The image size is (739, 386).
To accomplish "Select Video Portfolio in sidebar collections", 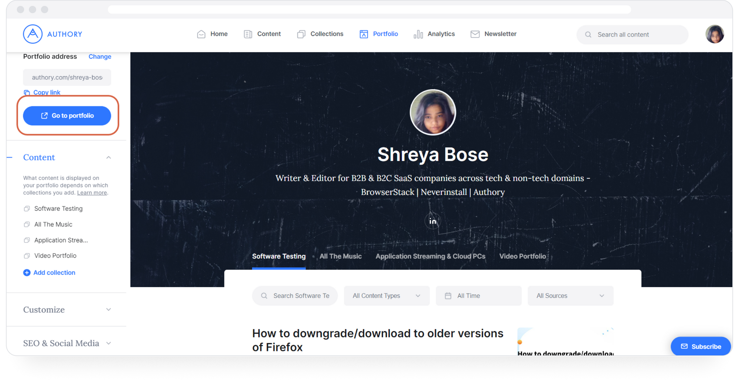I will (55, 256).
